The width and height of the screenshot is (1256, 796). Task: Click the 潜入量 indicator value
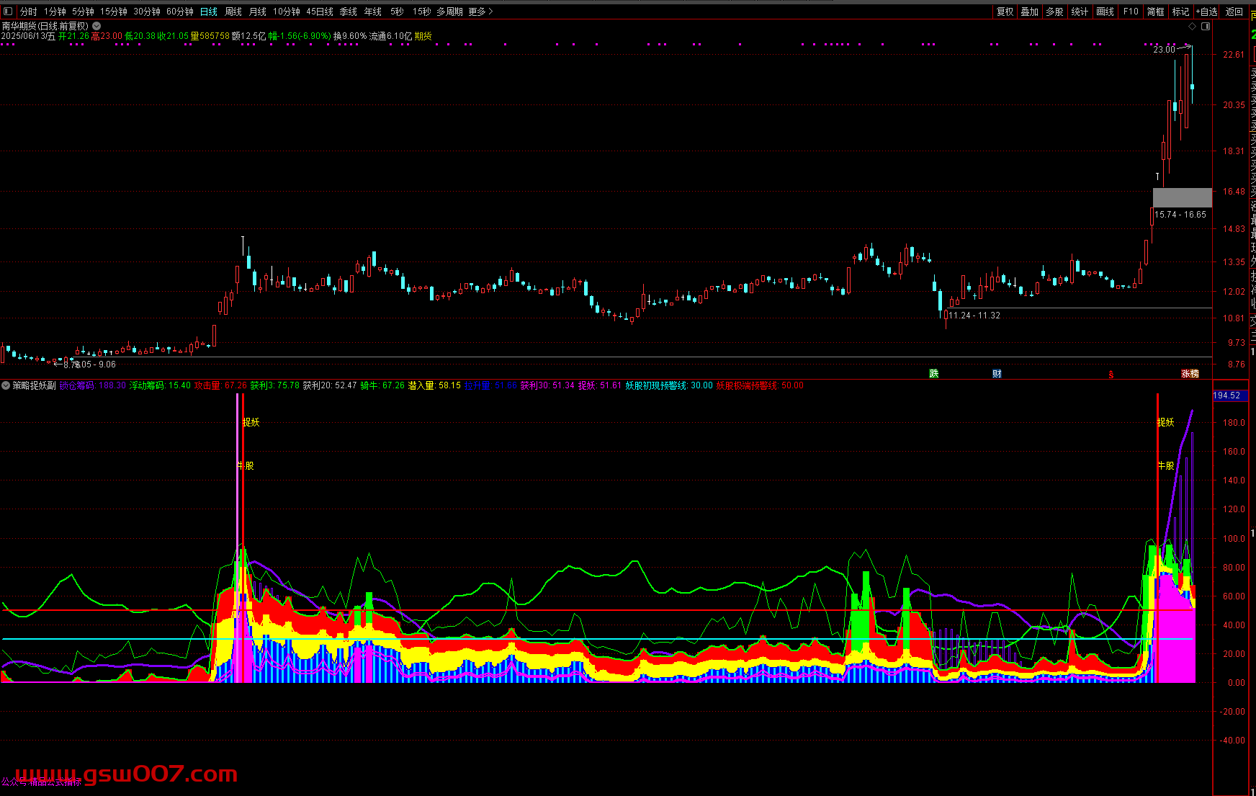(434, 385)
